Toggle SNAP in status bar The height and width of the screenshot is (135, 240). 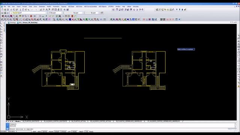(x=34, y=132)
